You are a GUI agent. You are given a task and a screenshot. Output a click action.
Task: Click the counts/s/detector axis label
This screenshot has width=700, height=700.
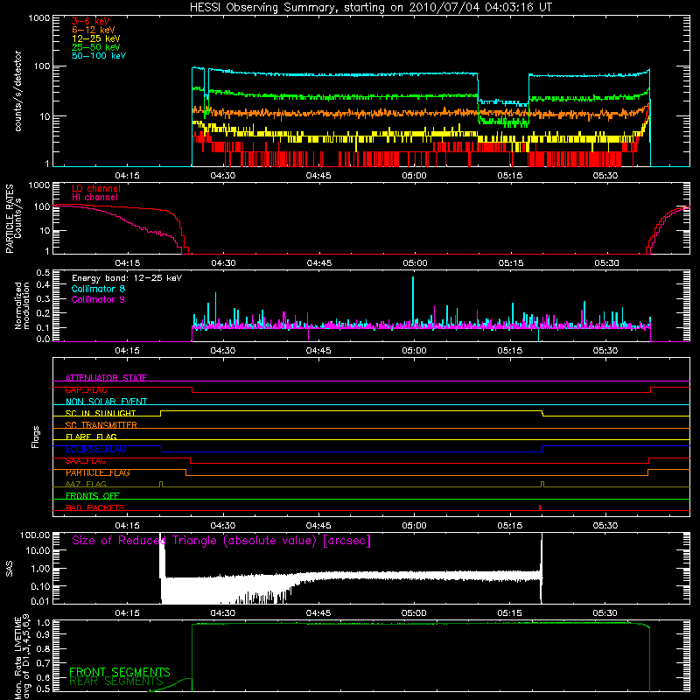point(18,91)
